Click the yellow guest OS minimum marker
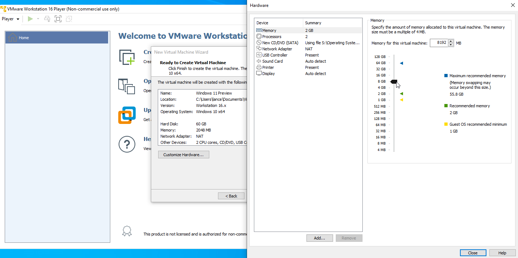 [x=402, y=100]
